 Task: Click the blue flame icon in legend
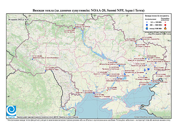[147, 28]
